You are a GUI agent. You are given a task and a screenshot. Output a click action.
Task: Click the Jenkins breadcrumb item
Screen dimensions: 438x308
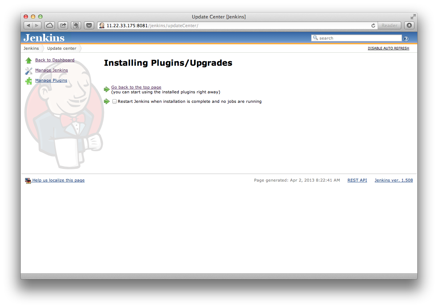[31, 48]
